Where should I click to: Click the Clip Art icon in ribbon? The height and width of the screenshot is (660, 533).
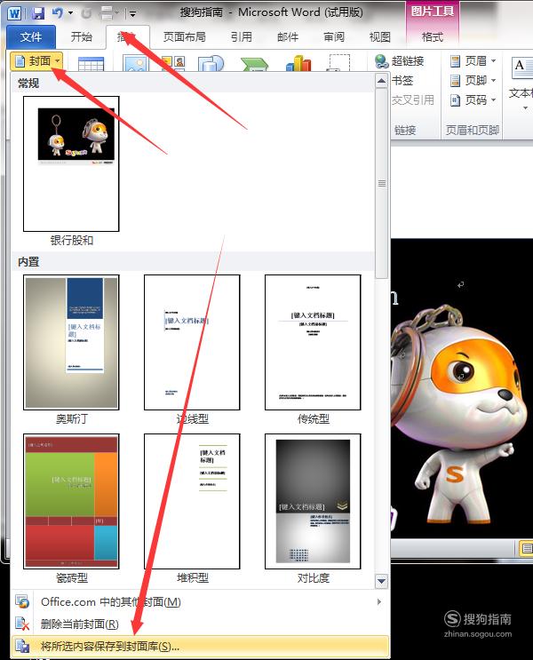[x=172, y=63]
